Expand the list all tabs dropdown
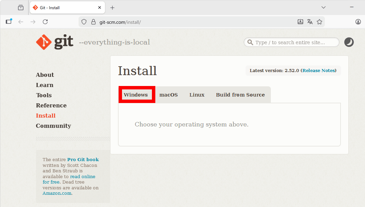 tap(324, 7)
